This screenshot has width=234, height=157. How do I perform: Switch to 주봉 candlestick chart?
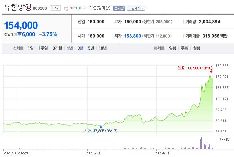pyautogui.click(x=184, y=48)
